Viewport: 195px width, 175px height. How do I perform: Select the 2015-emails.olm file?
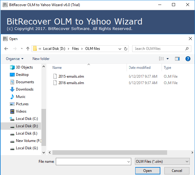71,76
